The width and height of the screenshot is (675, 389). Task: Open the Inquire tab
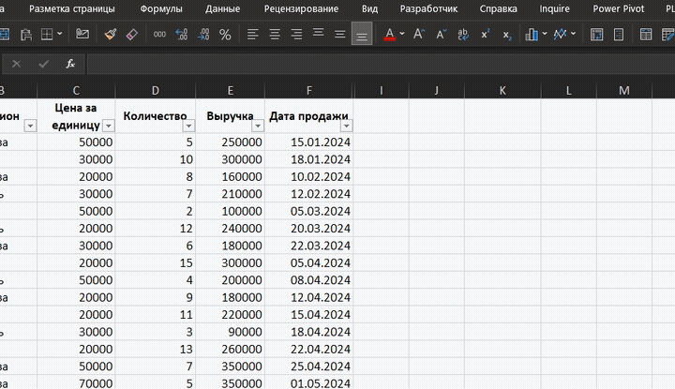pos(554,8)
